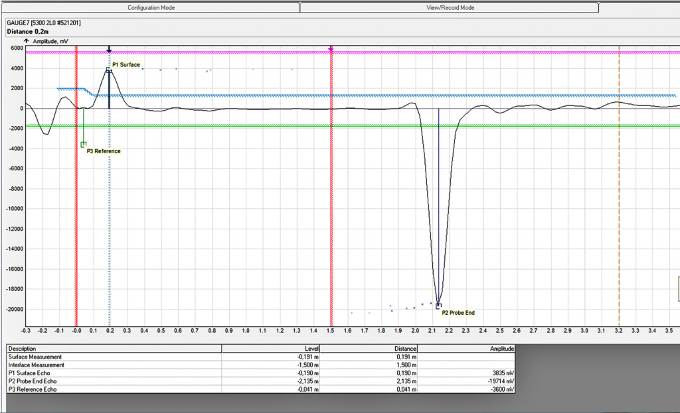The height and width of the screenshot is (413, 680).
Task: Open the View/Record Mode tab
Action: pos(450,8)
